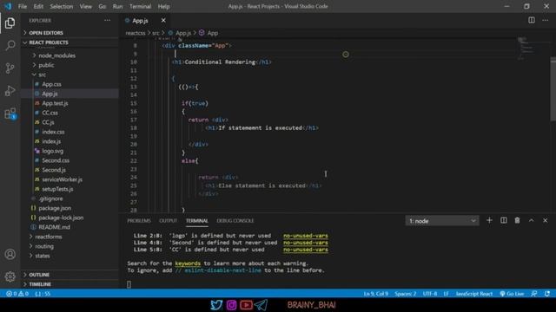Open the Selection menu
Viewport: 556px width, 312px height.
(x=62, y=6)
